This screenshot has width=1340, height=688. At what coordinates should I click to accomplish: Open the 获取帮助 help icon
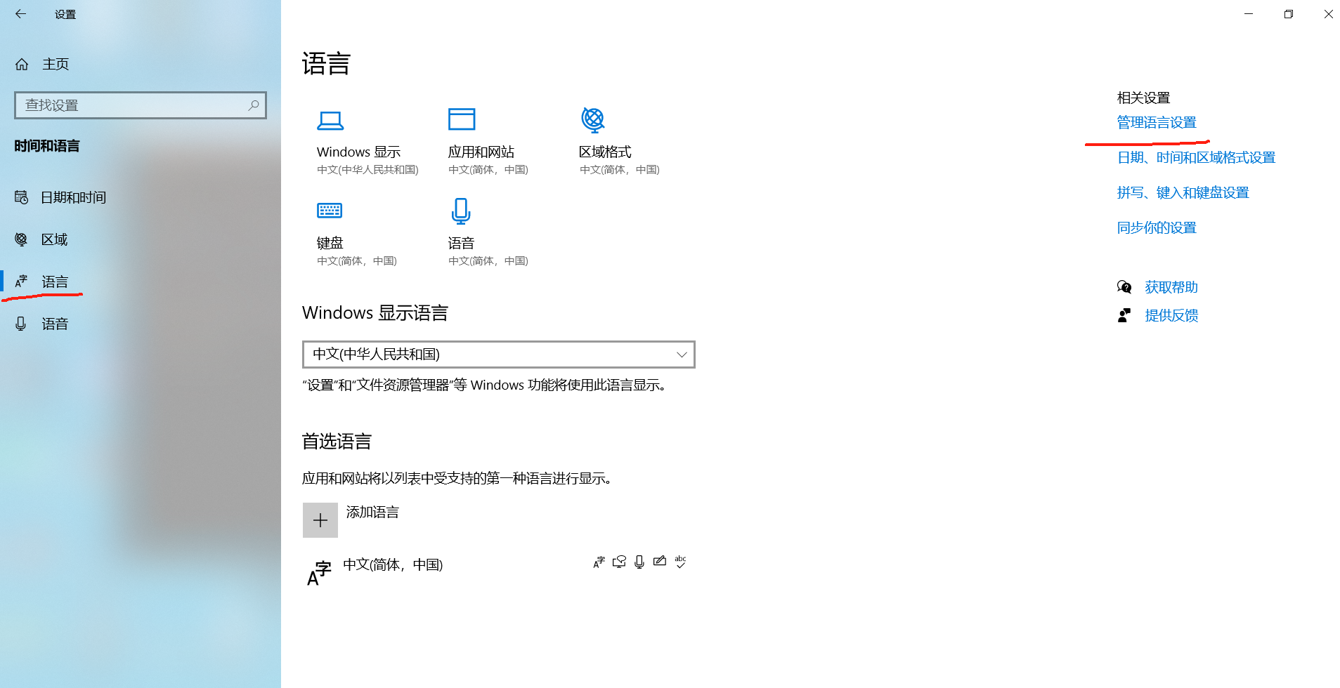tap(1124, 286)
